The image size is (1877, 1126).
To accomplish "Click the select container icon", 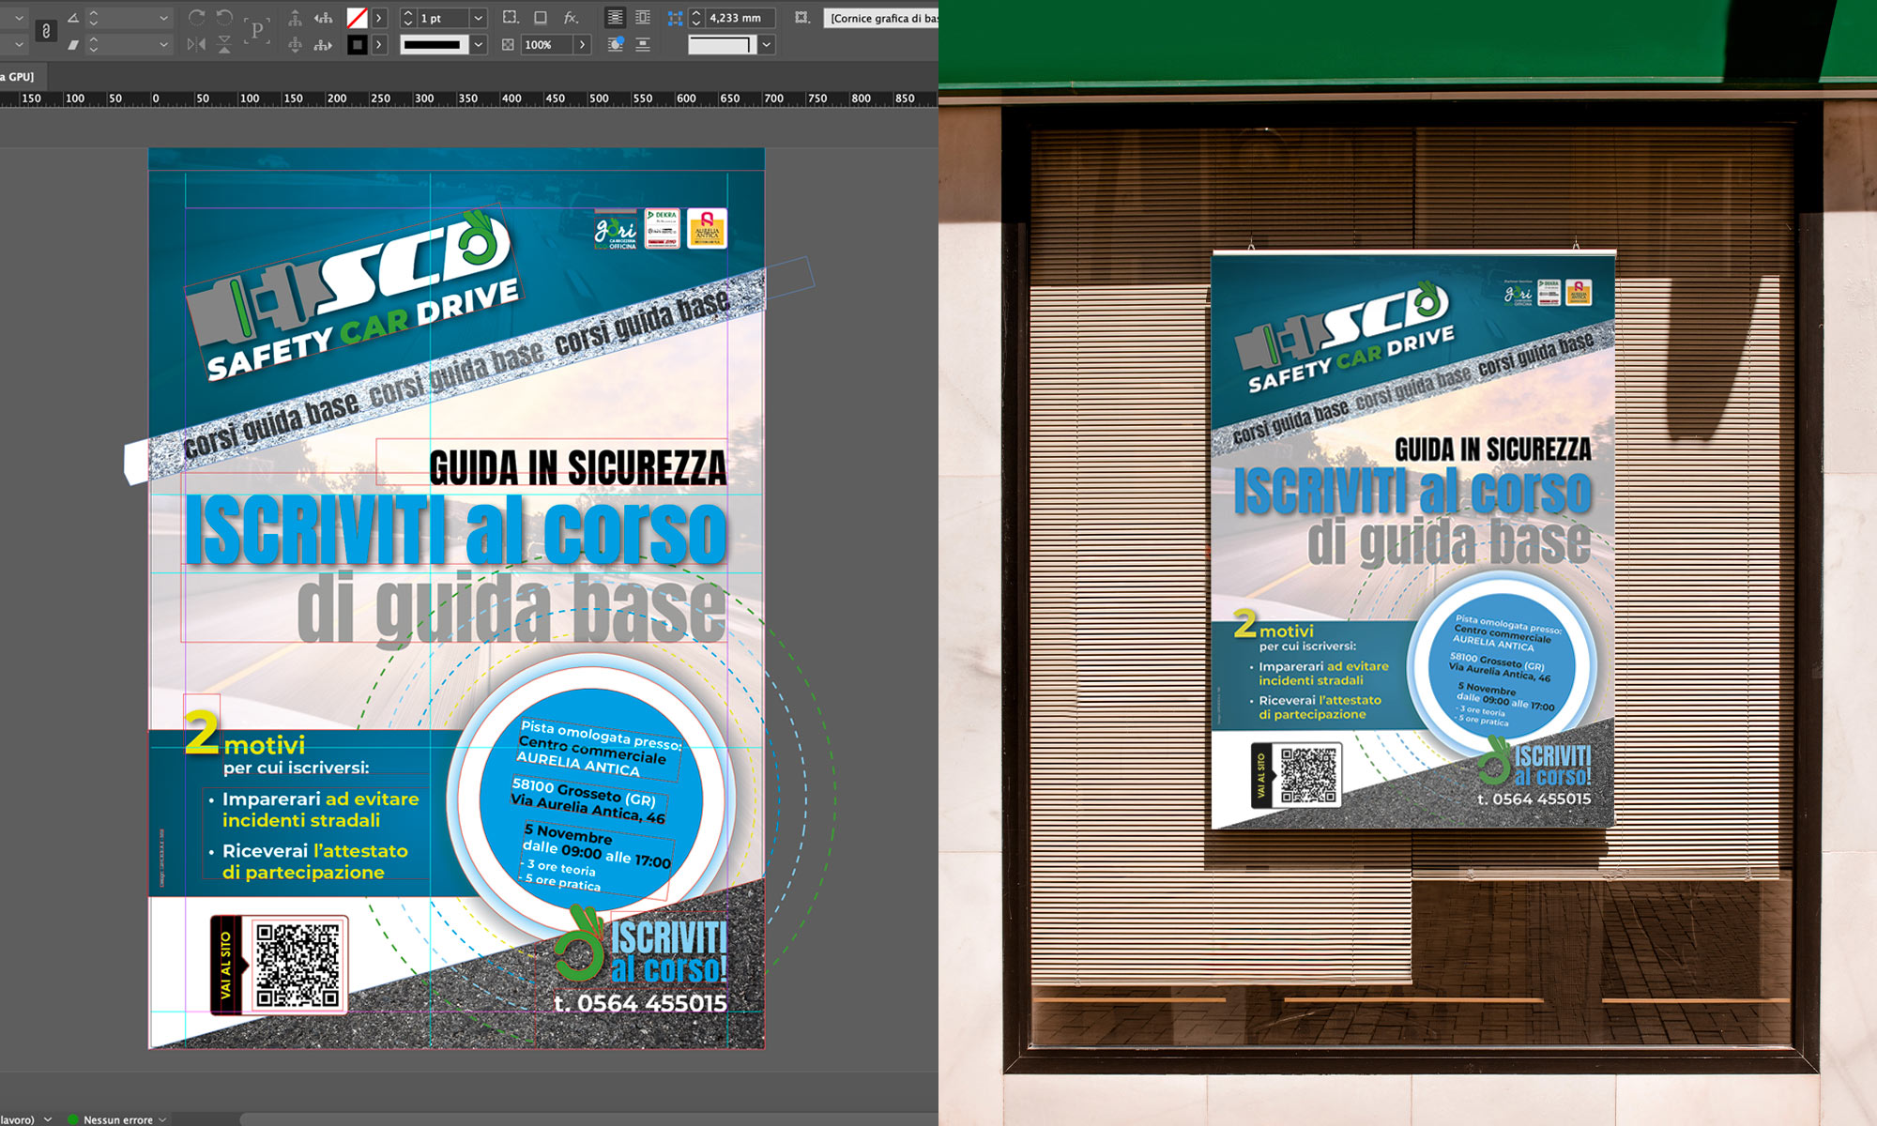I will click(295, 18).
